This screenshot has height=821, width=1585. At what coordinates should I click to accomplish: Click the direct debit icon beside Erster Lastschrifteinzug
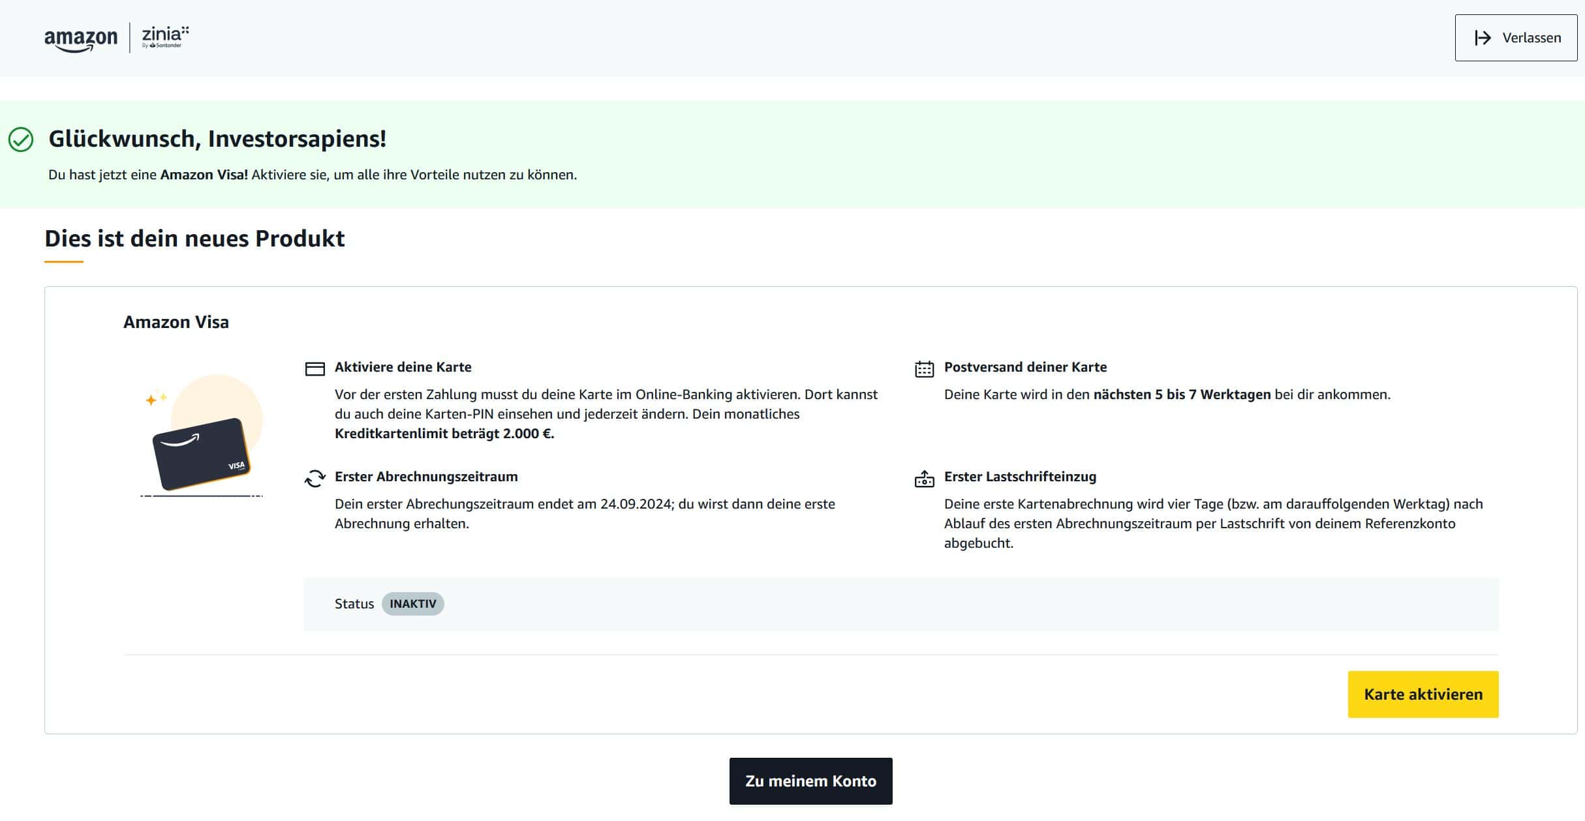point(925,479)
